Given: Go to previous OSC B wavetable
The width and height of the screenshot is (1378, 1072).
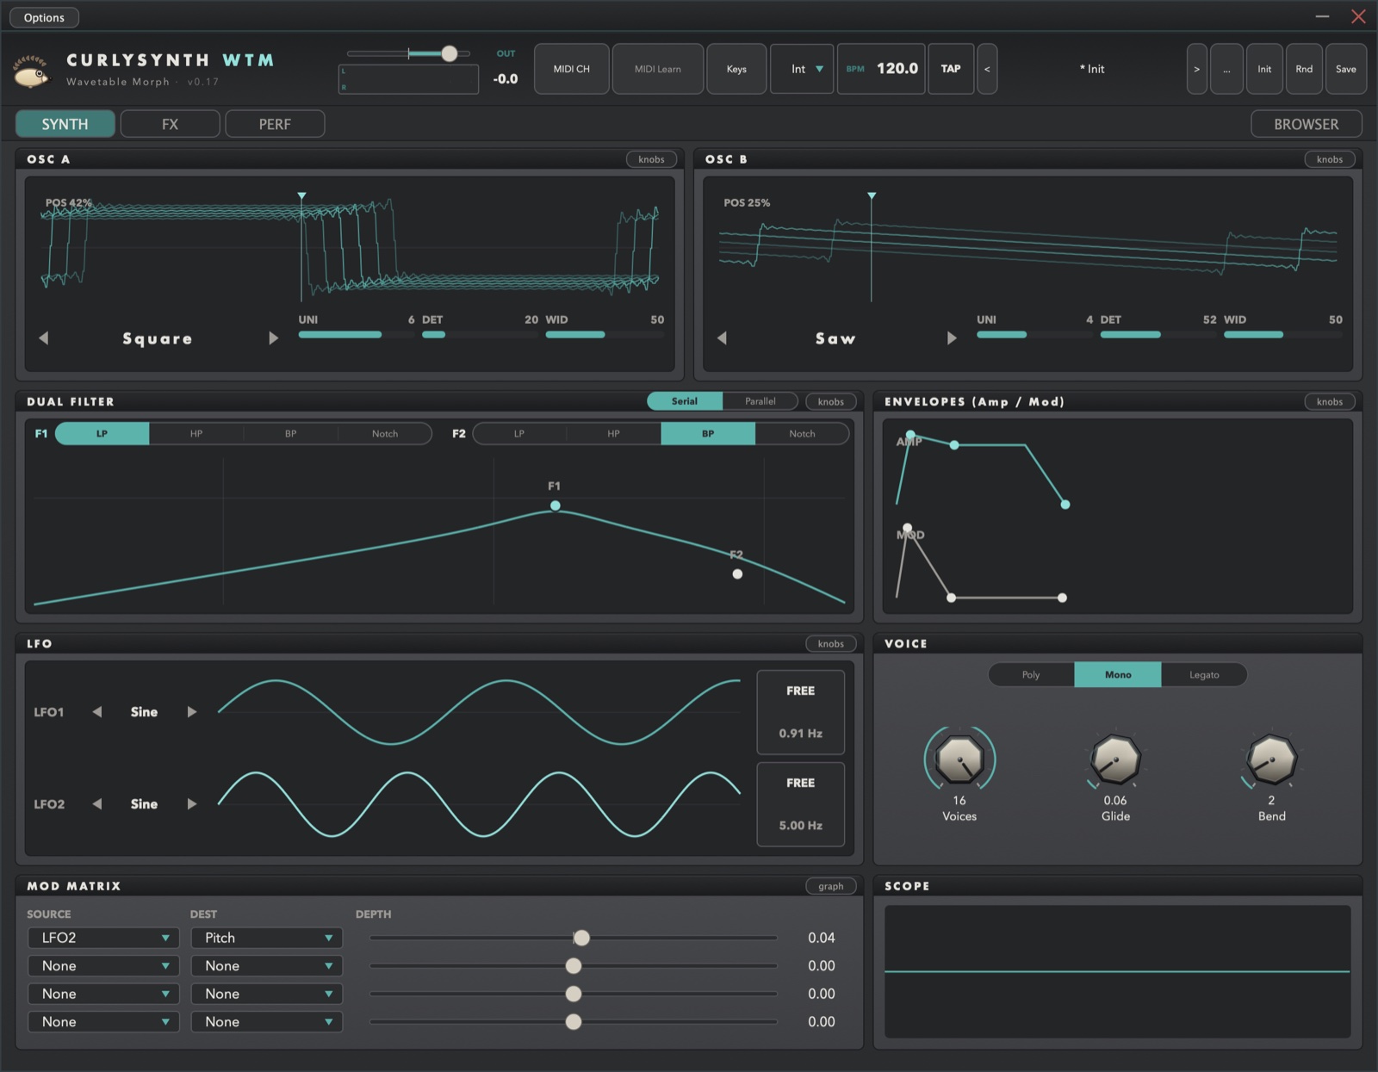Looking at the screenshot, I should (x=722, y=338).
